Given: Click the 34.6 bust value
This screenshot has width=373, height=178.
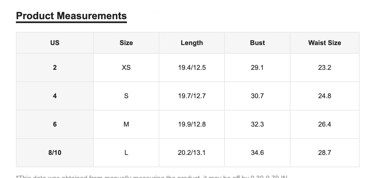Looking at the screenshot, I should [257, 153].
